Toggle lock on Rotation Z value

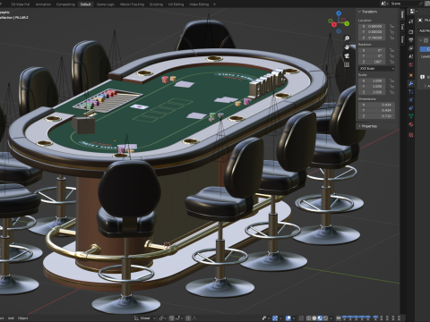(x=391, y=62)
